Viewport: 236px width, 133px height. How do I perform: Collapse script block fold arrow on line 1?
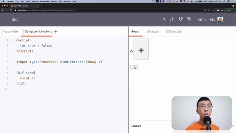(x=10, y=40)
